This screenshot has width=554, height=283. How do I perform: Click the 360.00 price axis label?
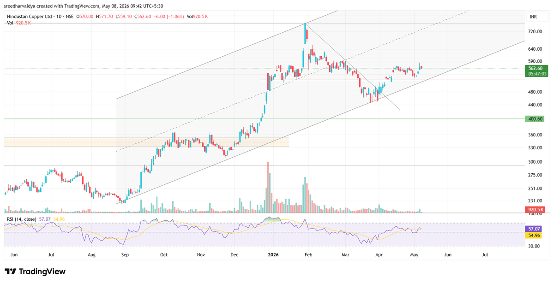535,135
